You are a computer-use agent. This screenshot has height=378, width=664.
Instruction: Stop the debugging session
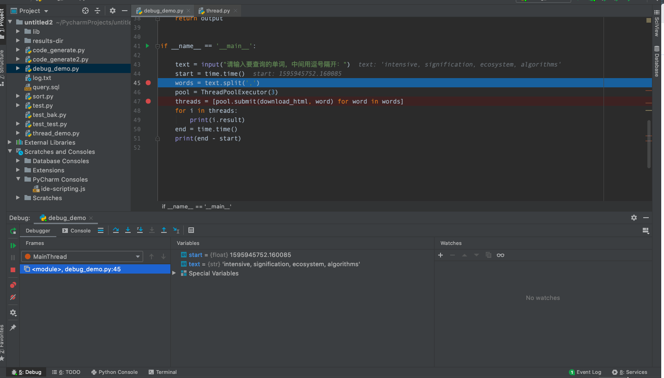click(13, 269)
